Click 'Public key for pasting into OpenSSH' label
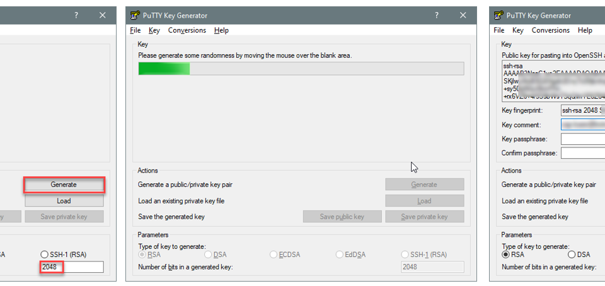The image size is (605, 286). pos(553,55)
